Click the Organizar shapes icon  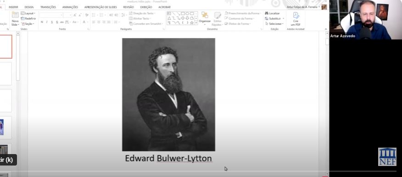pos(205,15)
